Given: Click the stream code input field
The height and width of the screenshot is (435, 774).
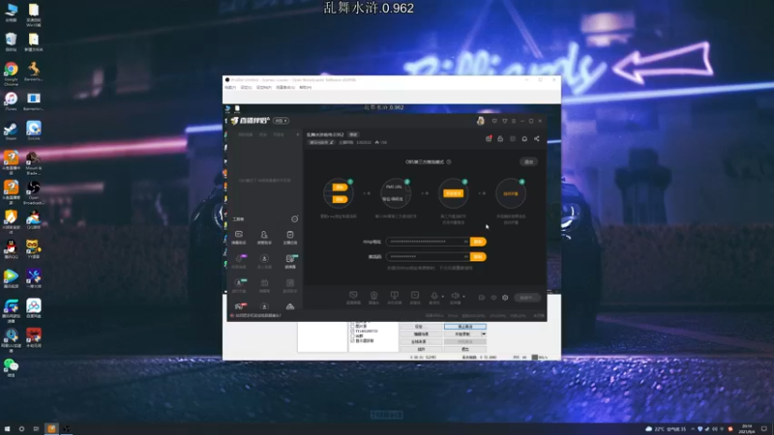Looking at the screenshot, I should [427, 257].
